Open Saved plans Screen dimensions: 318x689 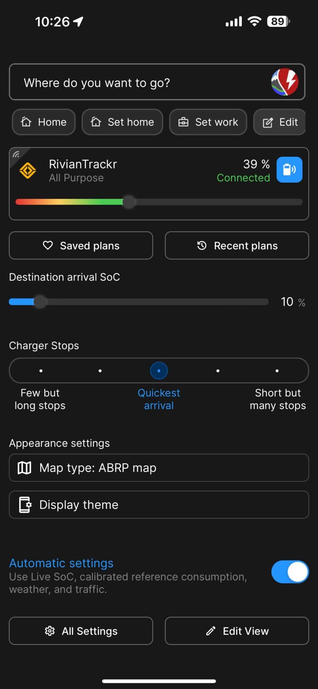coord(81,245)
